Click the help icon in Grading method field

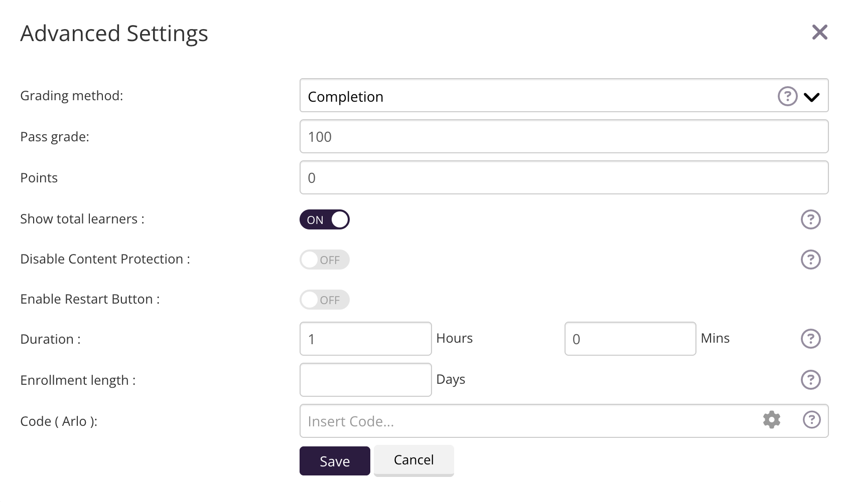[x=787, y=96]
